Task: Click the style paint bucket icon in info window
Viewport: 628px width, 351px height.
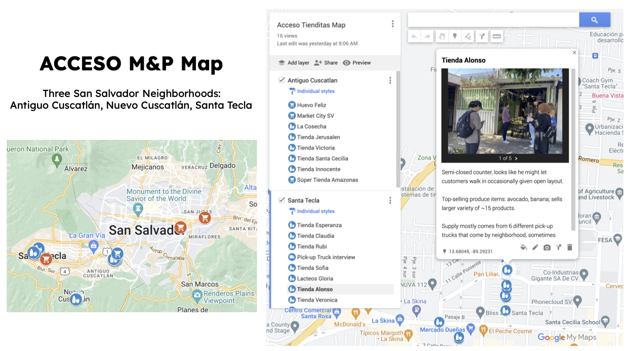Action: [x=524, y=247]
